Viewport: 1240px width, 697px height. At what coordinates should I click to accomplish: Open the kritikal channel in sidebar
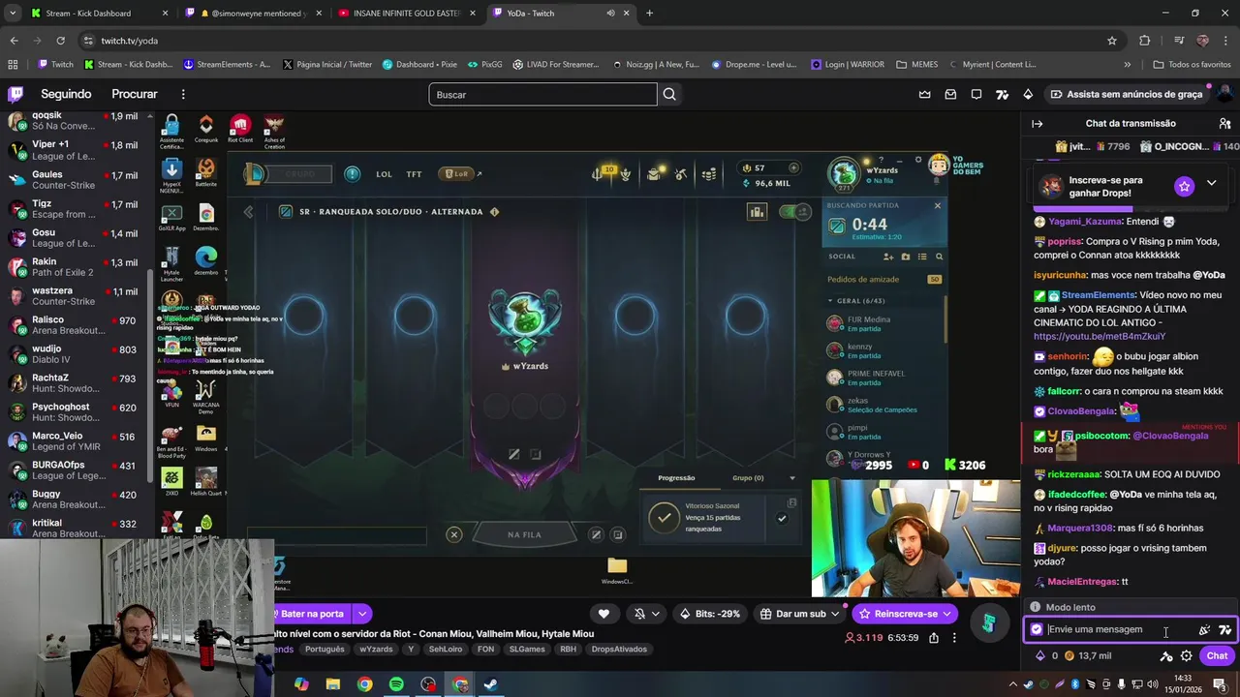(x=76, y=529)
